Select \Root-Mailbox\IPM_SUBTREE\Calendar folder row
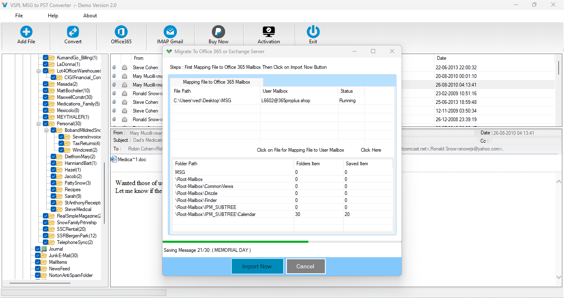The width and height of the screenshot is (564, 298). tap(282, 214)
